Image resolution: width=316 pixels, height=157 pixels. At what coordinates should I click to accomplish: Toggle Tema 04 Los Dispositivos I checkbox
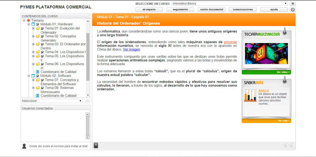[x=42, y=52]
